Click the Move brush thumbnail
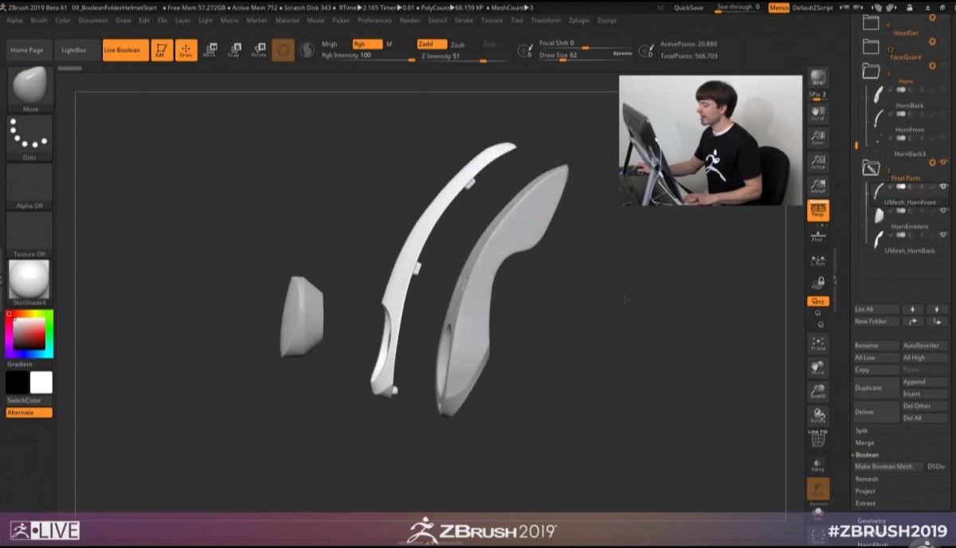The height and width of the screenshot is (548, 956). [30, 86]
